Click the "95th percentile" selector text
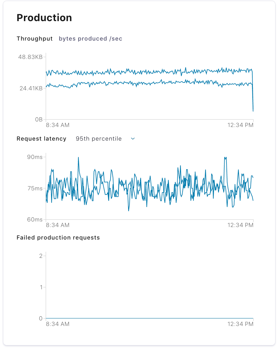This screenshot has height=349, width=279. (99, 139)
